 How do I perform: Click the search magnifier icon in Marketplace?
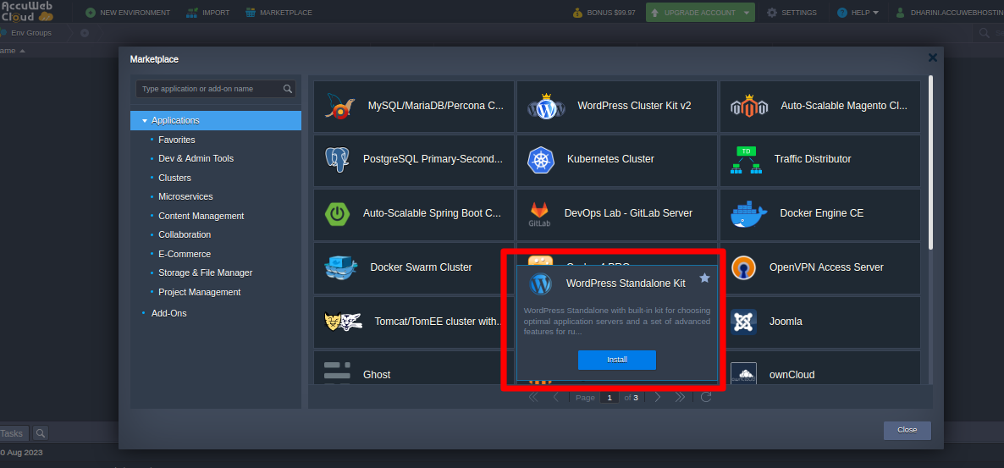pyautogui.click(x=288, y=89)
